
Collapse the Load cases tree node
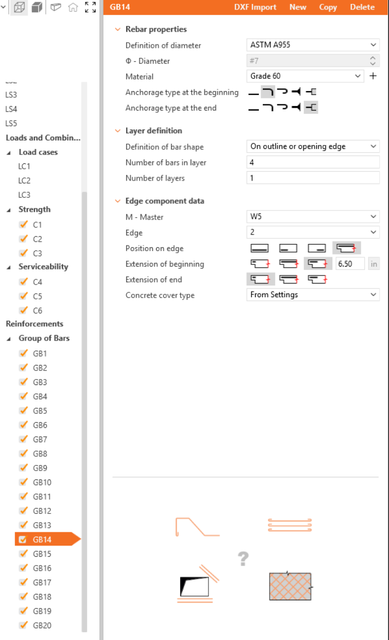[9, 152]
